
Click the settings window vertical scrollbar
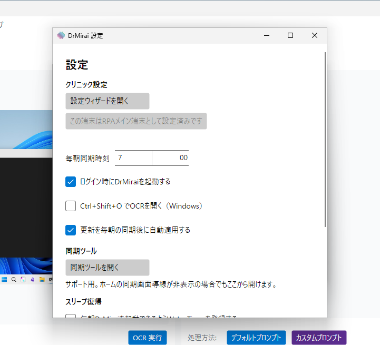[x=325, y=140]
